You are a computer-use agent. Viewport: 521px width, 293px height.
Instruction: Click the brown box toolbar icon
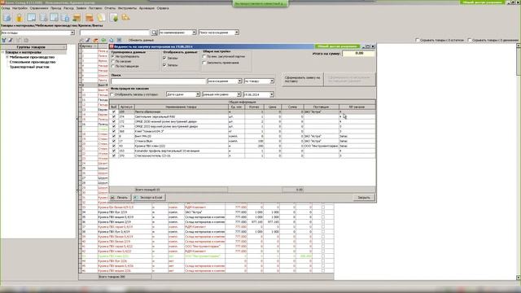(x=77, y=17)
